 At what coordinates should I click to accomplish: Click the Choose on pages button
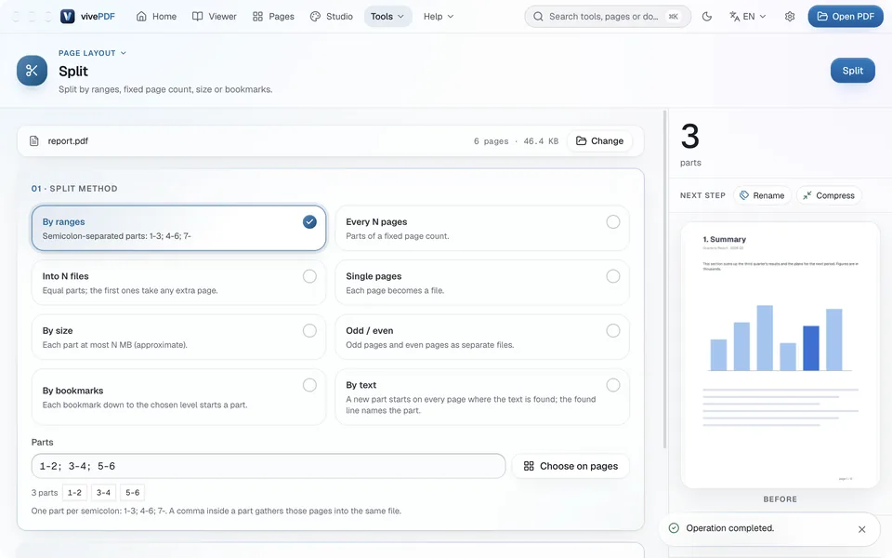pos(571,466)
